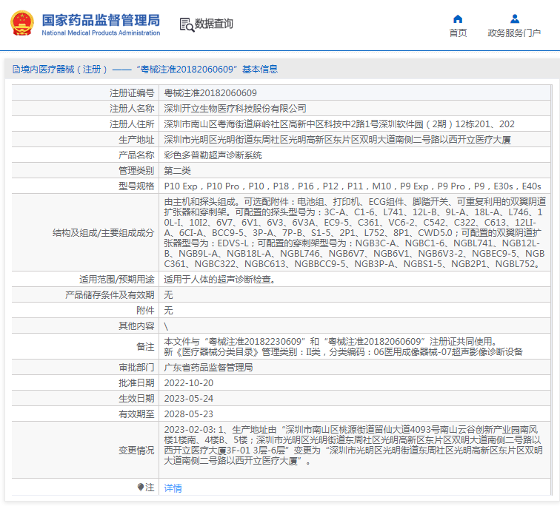Go to 首页 link text
The height and width of the screenshot is (506, 560).
[x=458, y=33]
